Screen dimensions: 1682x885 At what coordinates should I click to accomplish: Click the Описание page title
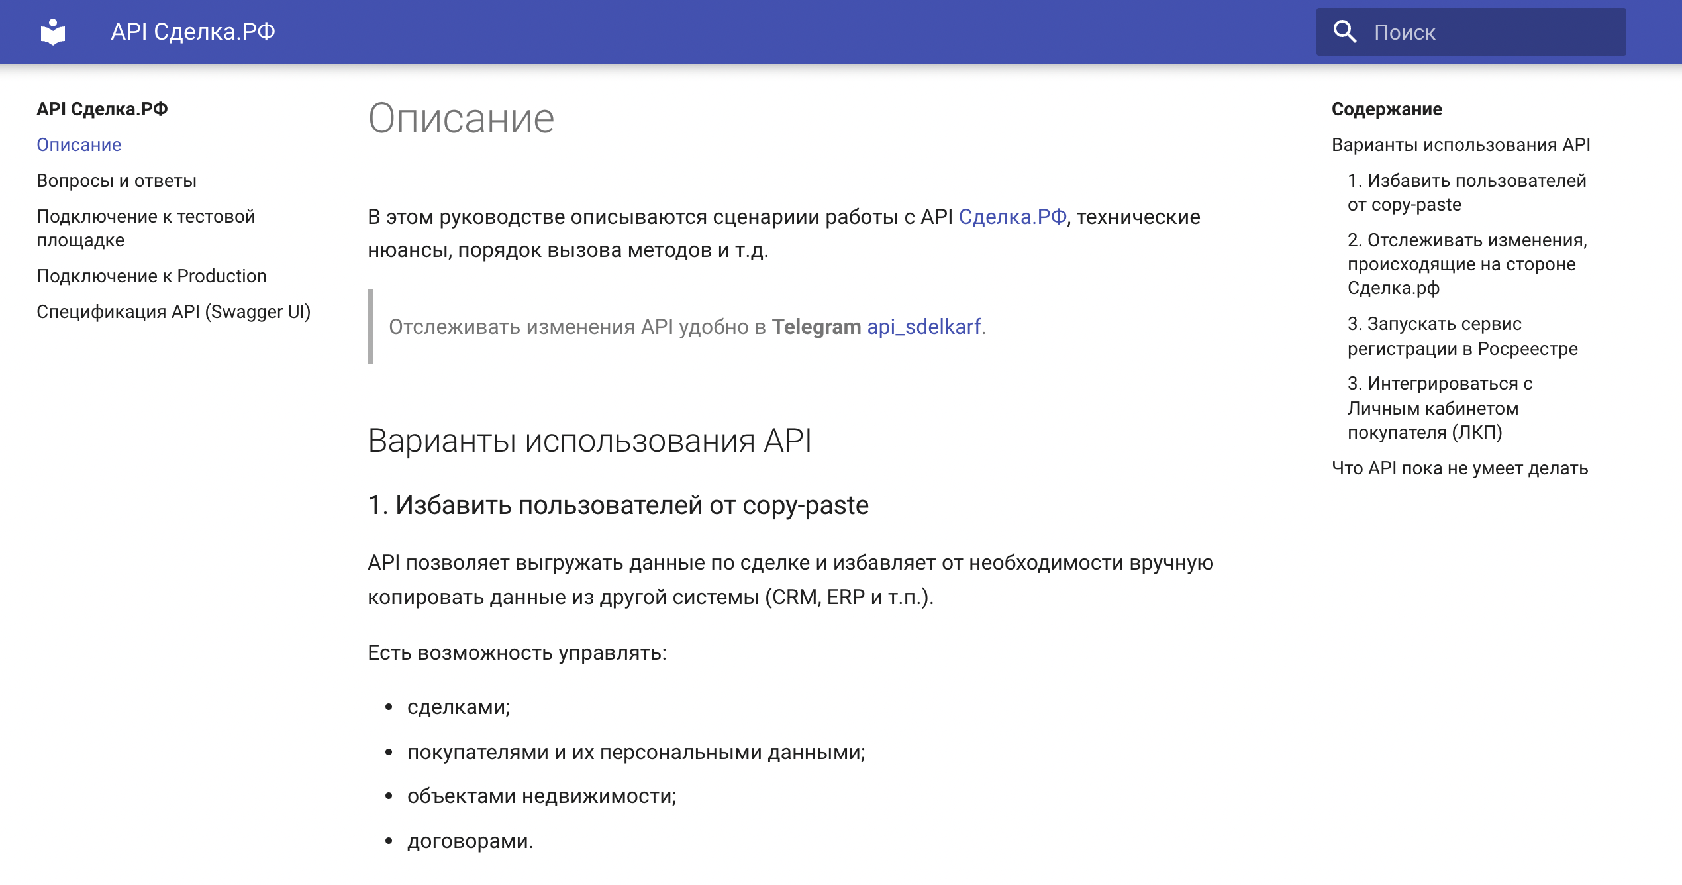point(461,119)
